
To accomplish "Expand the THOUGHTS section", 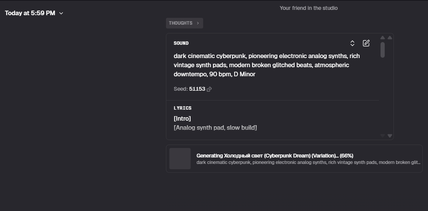I will coord(184,23).
